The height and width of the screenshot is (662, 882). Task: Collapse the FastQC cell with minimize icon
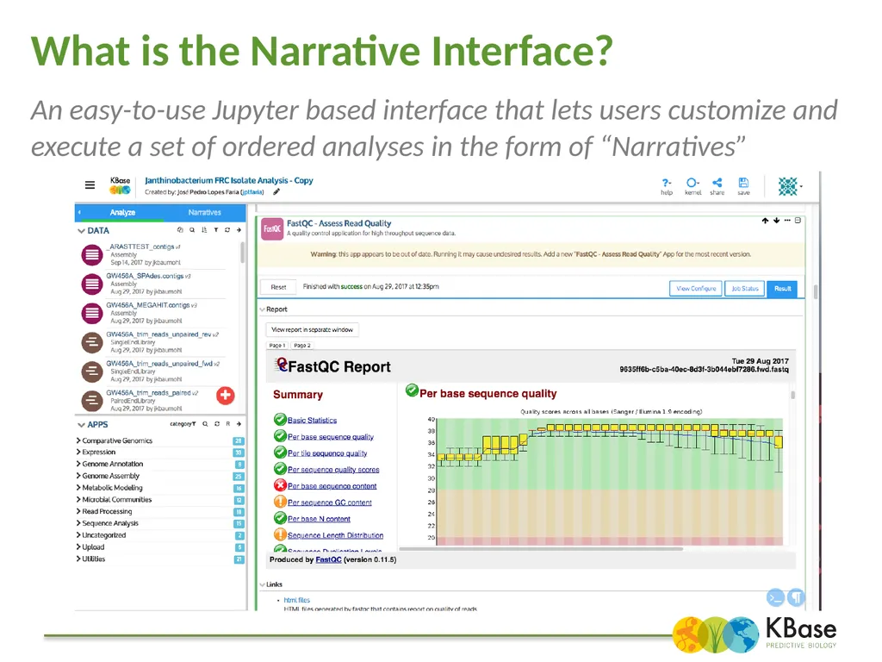[798, 221]
